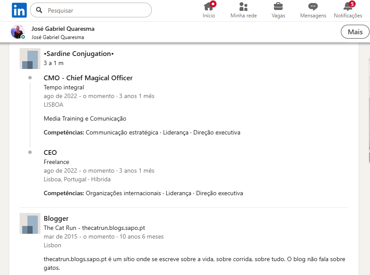The width and height of the screenshot is (370, 275).
Task: Open Mensagens chat bubble icon
Action: pos(313,7)
